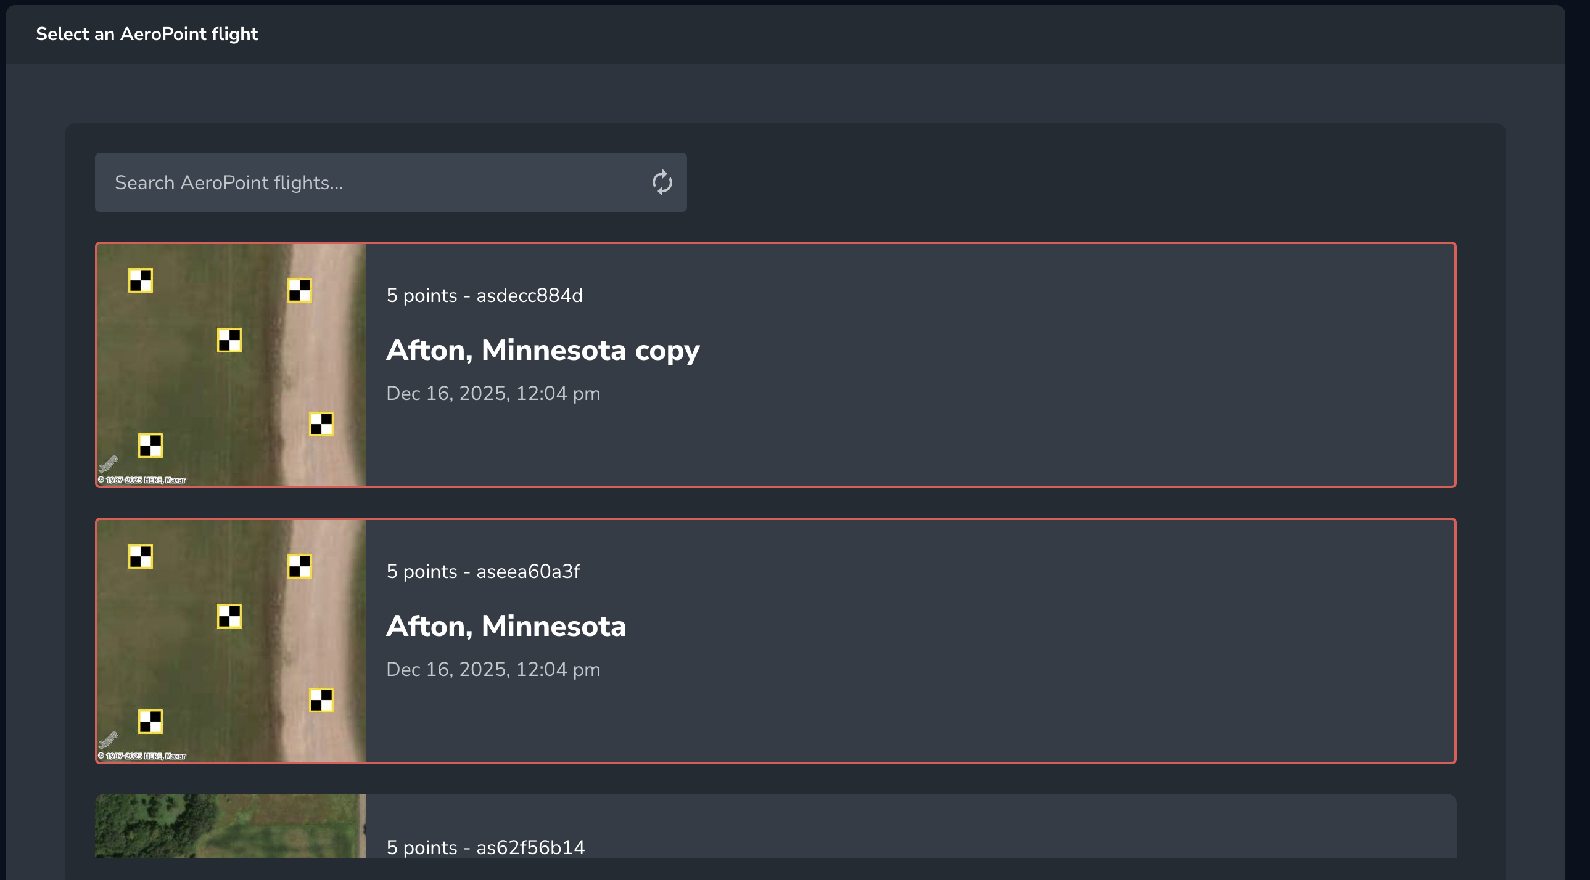Screen dimensions: 1590x880
Task: Click bottom-right AeroPoint marker in first thumbnail
Action: pyautogui.click(x=321, y=424)
